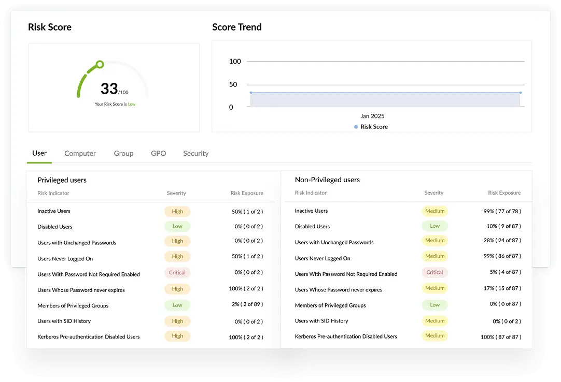The height and width of the screenshot is (382, 561).
Task: Select Privileged 'Disabled Users' indicator
Action: (x=55, y=227)
